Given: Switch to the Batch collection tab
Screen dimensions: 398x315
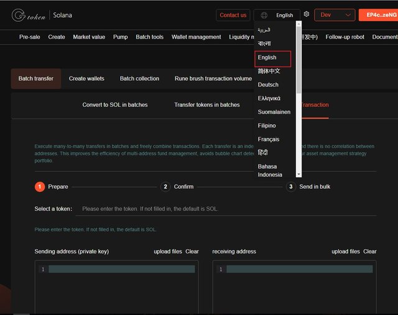Looking at the screenshot, I should coord(139,79).
